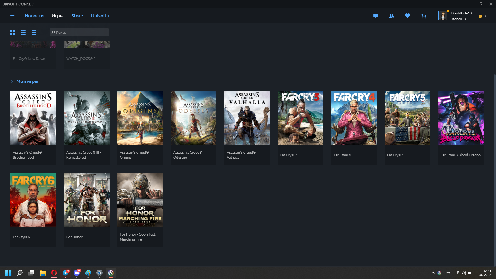496x279 pixels.
Task: Click the Far Cry® 6 title text
Action: (21, 237)
